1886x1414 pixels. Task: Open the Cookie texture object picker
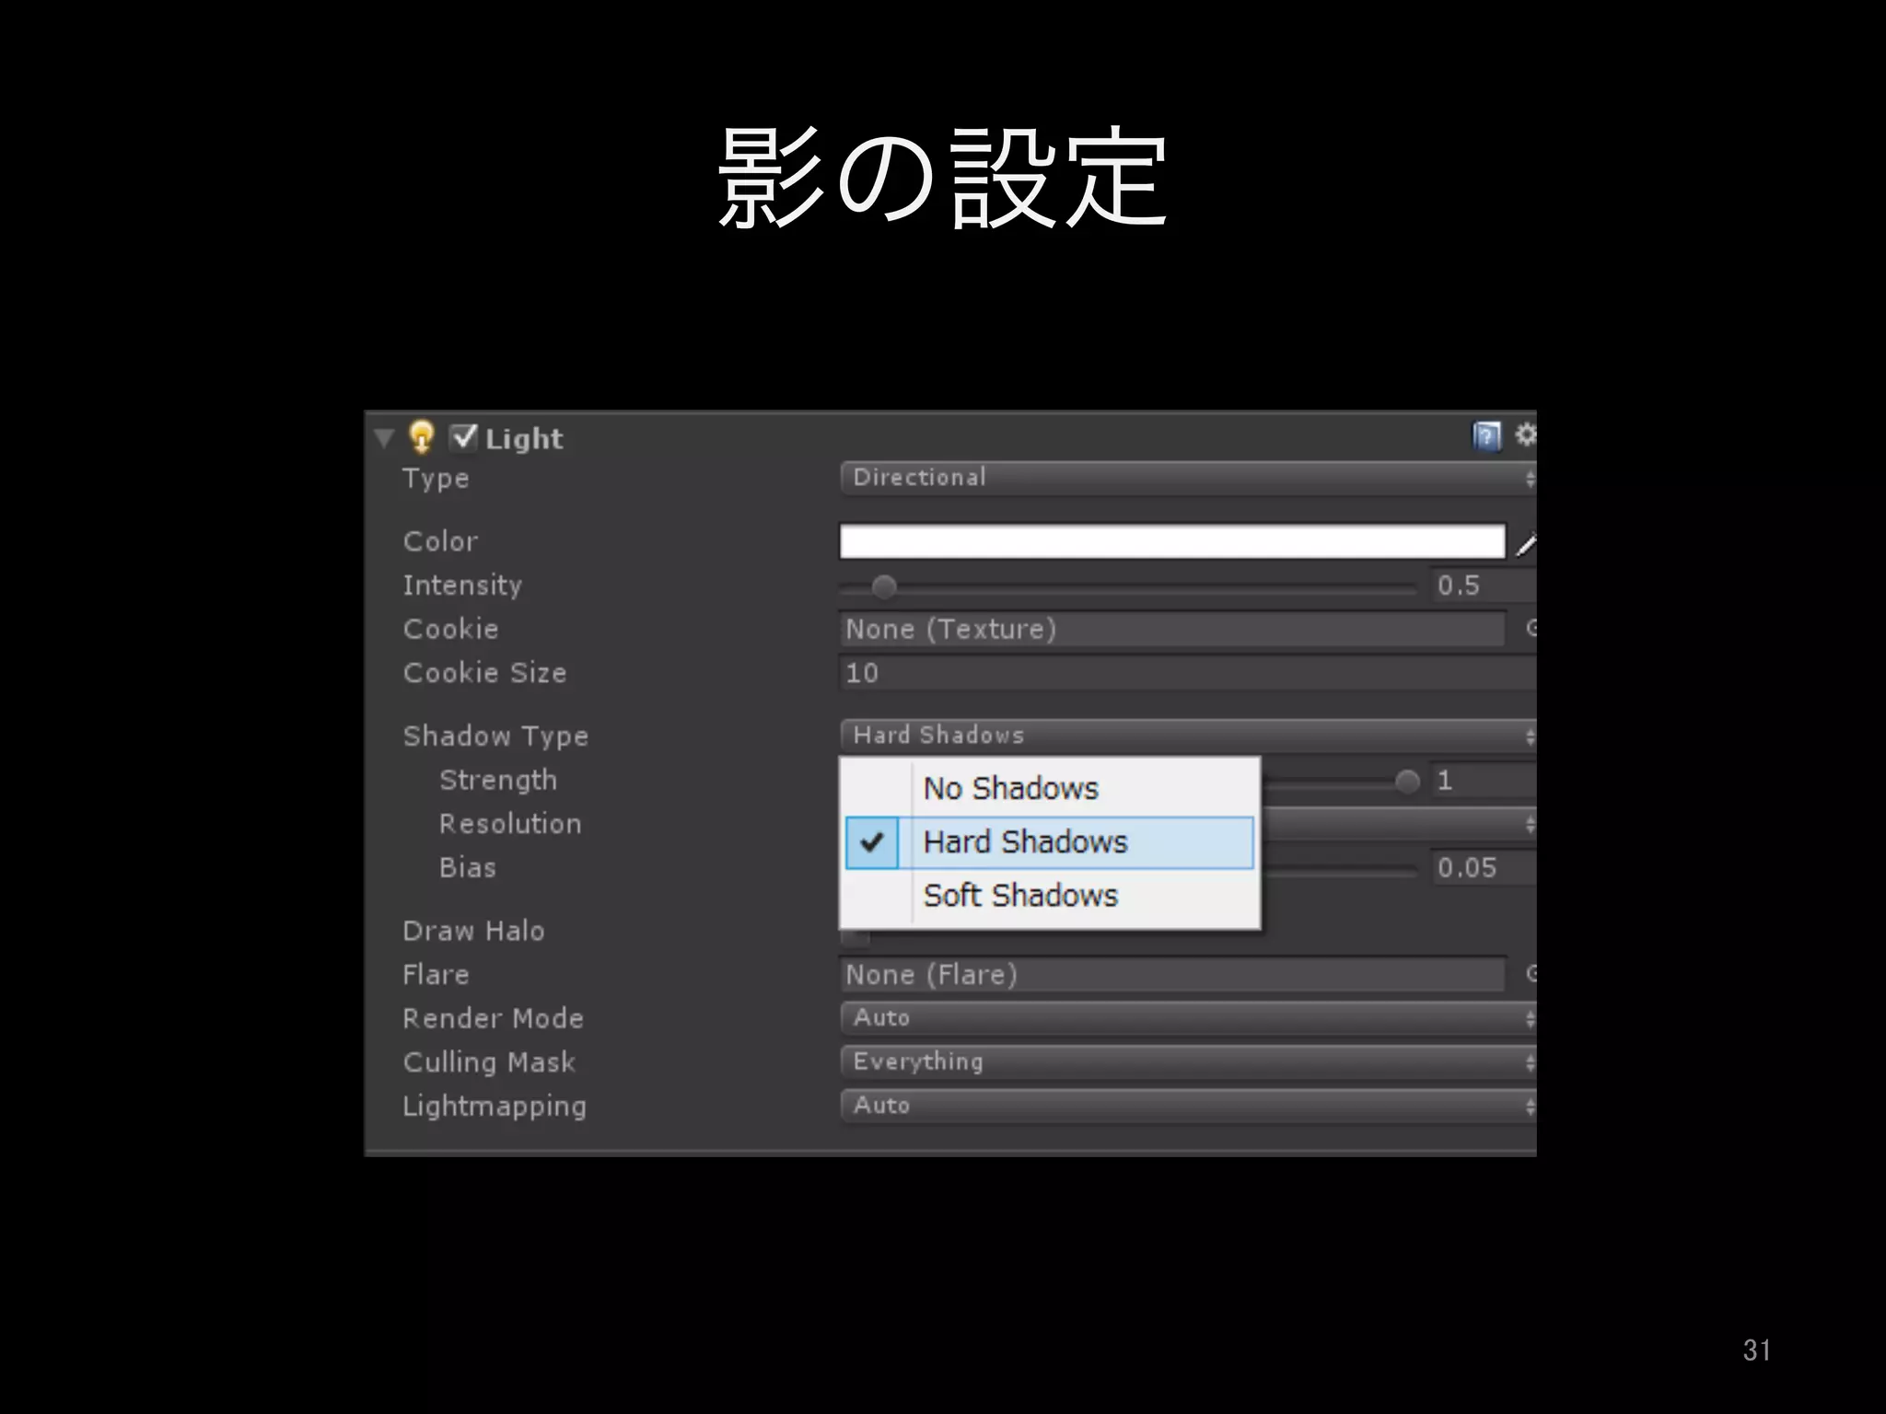coord(1530,628)
